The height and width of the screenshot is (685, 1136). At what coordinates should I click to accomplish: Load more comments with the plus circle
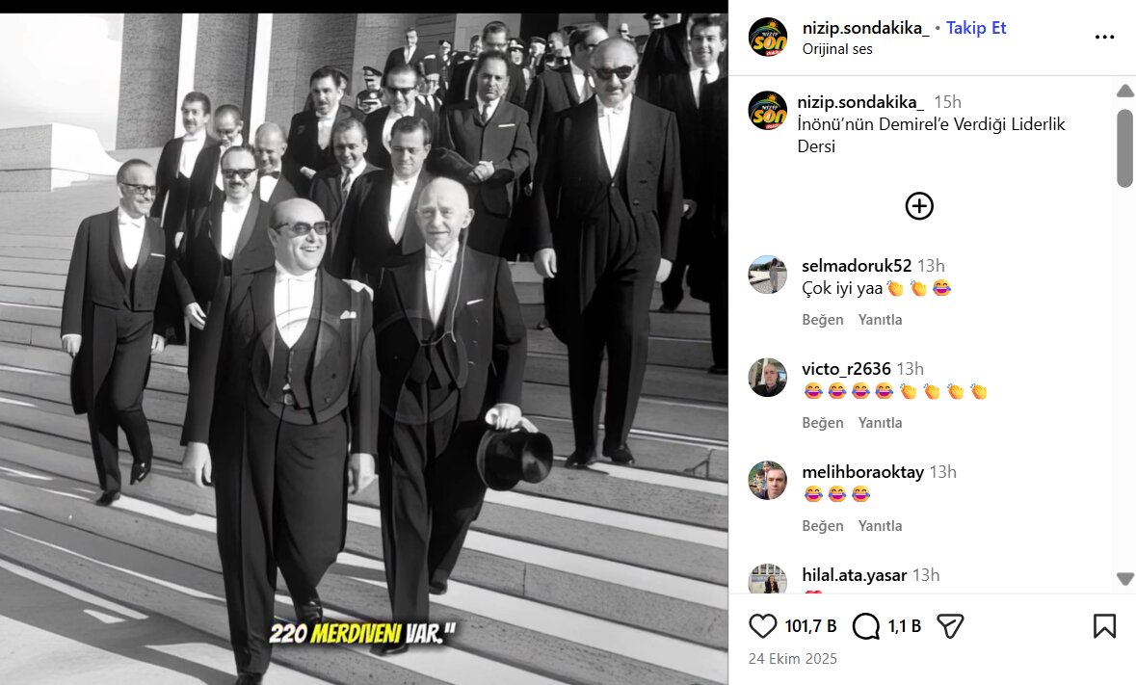[919, 206]
